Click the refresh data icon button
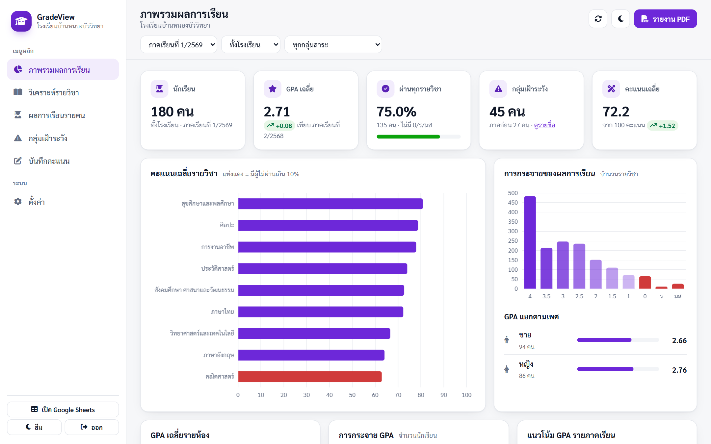This screenshot has height=444, width=711. tap(598, 19)
